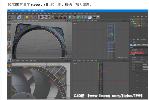
Task: Open Object Manager 对象 menu
Action: 146,16
